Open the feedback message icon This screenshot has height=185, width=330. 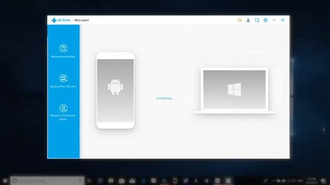click(x=257, y=20)
